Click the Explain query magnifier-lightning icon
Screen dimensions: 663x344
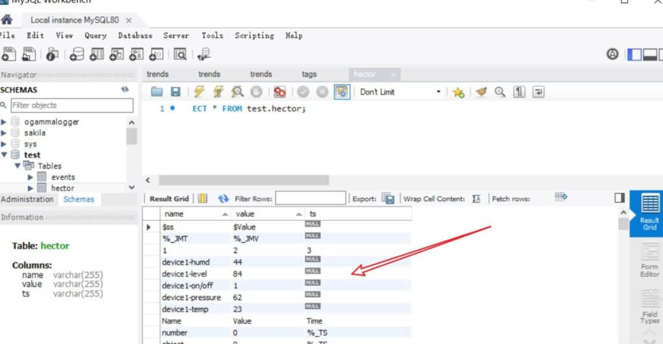pyautogui.click(x=238, y=92)
